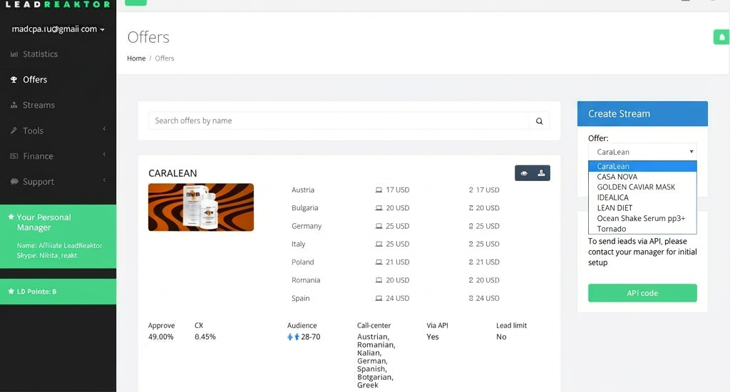
Task: Click the Via API value Yes
Action: tap(433, 336)
